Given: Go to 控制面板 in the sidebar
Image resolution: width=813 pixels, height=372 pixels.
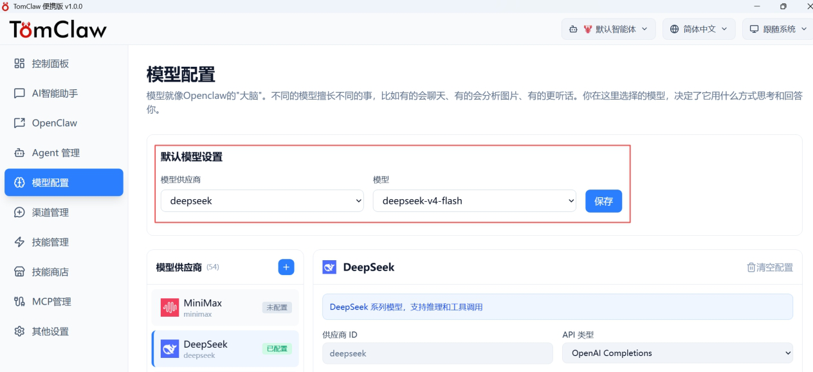Looking at the screenshot, I should click(x=64, y=64).
